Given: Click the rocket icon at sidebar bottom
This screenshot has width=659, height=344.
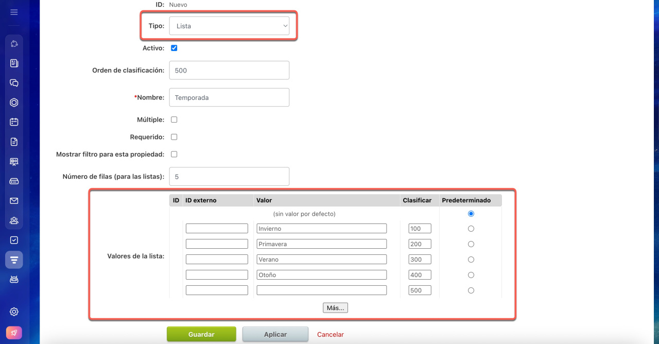Looking at the screenshot, I should pos(14,333).
